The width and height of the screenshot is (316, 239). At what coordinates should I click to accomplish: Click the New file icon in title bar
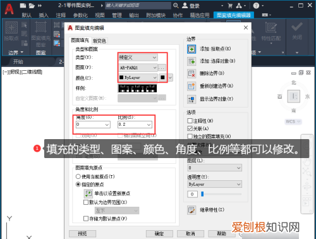point(23,6)
